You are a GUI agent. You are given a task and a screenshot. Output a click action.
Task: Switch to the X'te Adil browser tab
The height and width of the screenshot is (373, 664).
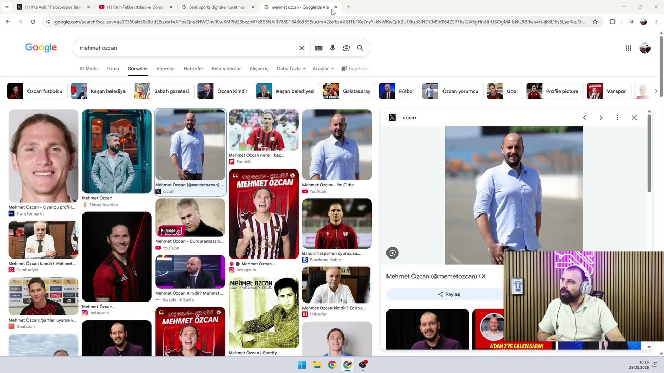coord(52,7)
